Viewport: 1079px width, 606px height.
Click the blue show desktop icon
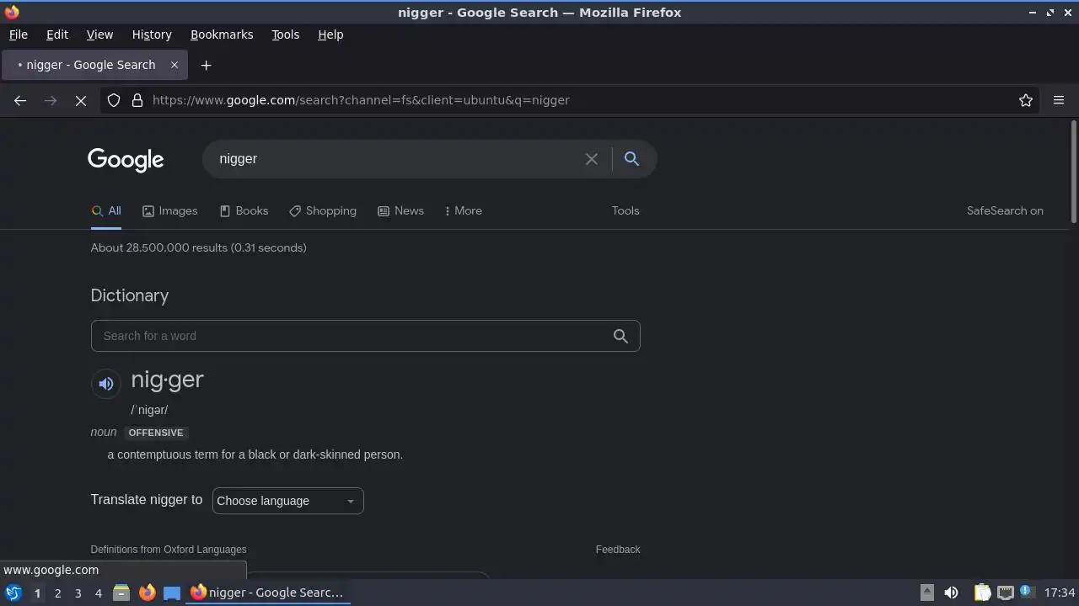(x=172, y=593)
